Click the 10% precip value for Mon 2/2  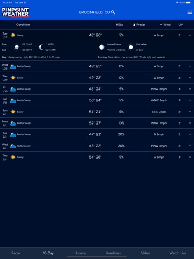tap(121, 123)
